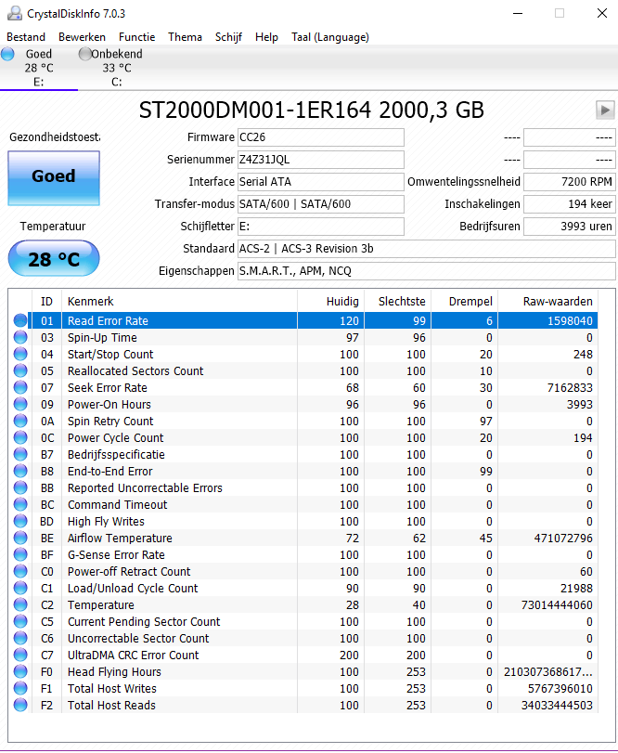This screenshot has height=753, width=618.
Task: Click the disk title ST2000DM001-1ER164 2000,3 GB
Action: click(312, 110)
